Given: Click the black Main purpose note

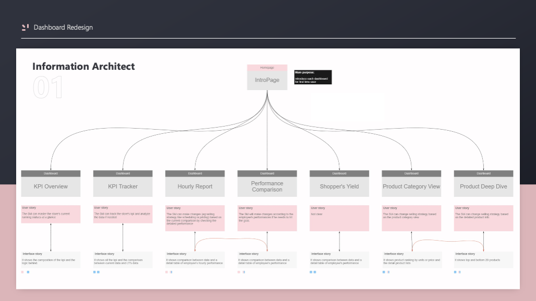Looking at the screenshot, I should click(312, 77).
